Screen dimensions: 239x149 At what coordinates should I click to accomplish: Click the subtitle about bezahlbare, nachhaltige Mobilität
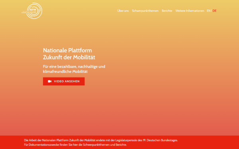(x=74, y=69)
